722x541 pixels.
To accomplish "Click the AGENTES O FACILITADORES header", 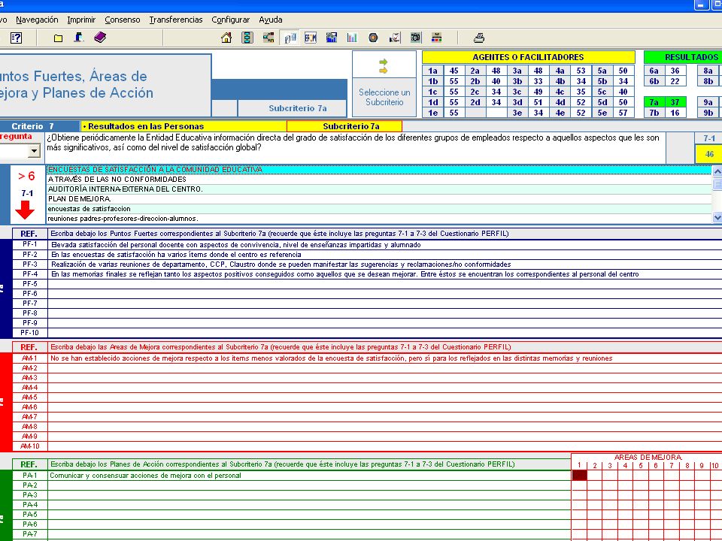I will point(528,57).
